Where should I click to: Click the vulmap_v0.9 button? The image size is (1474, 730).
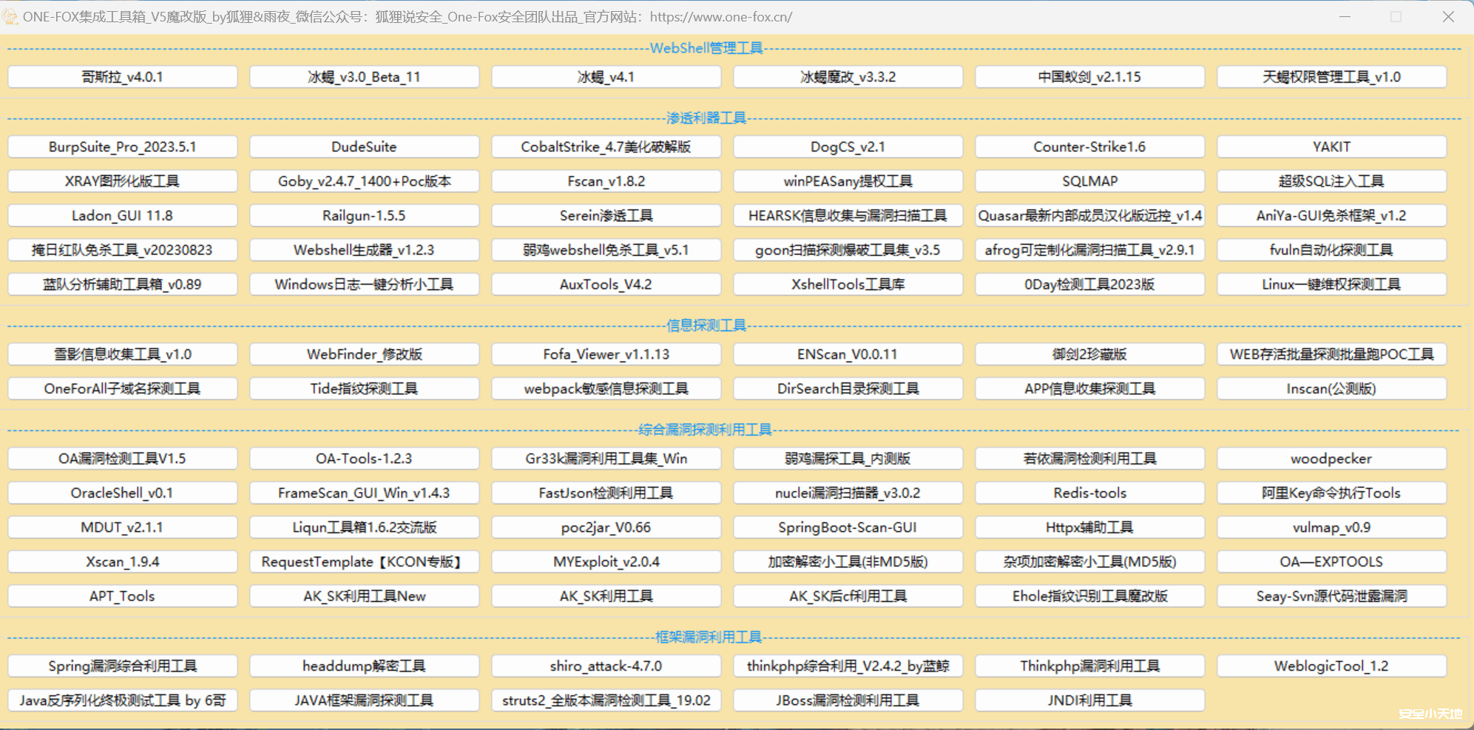coord(1331,527)
